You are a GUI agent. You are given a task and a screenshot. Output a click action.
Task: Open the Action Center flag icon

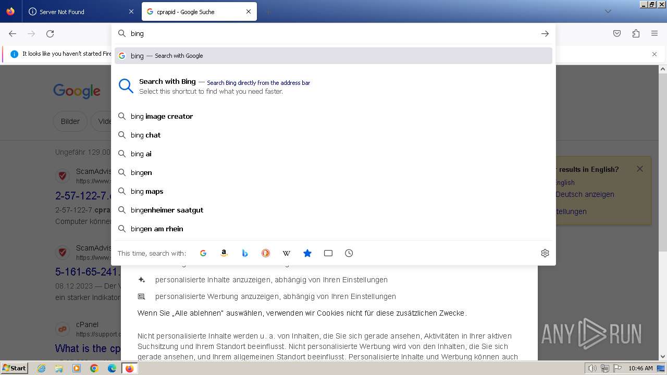pos(617,368)
